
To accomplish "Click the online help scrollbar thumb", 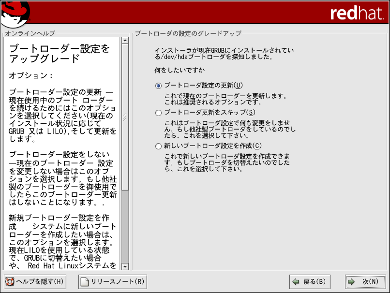I will point(125,116).
